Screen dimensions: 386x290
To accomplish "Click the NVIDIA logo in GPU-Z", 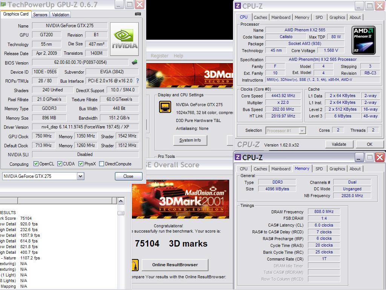I will (124, 39).
